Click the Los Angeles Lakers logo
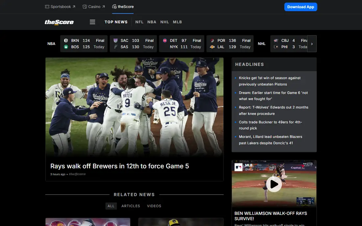The image size is (362, 226). [x=212, y=47]
